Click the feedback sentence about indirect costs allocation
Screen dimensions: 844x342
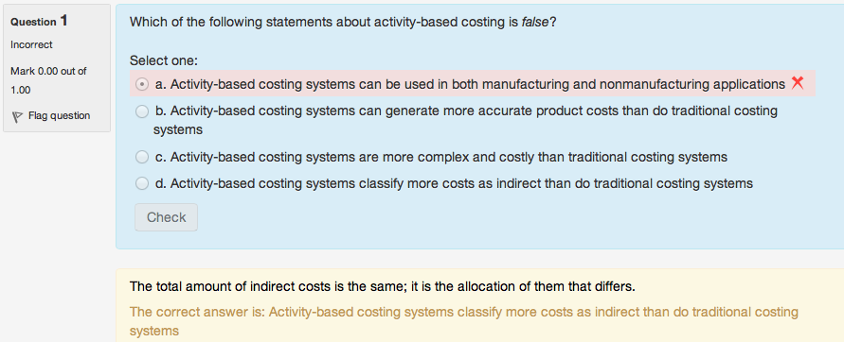pos(383,286)
